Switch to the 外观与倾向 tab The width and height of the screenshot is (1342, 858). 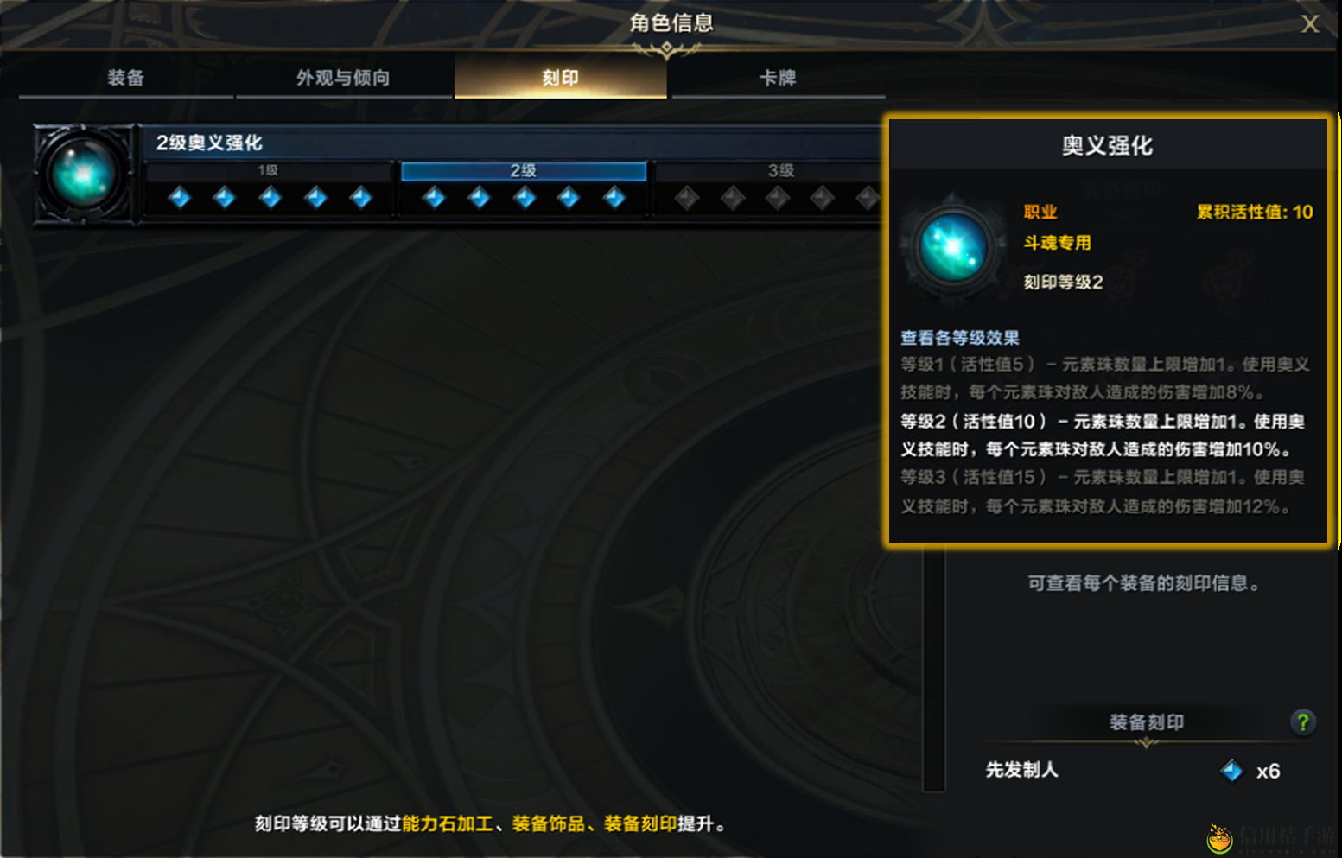coord(343,78)
